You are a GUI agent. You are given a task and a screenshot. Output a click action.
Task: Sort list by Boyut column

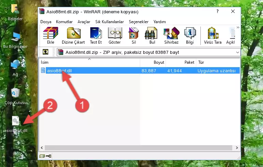coord(153,62)
